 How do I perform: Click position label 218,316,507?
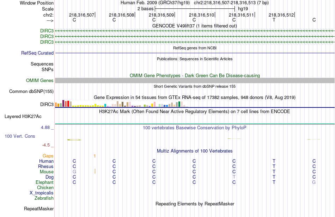point(81,15)
